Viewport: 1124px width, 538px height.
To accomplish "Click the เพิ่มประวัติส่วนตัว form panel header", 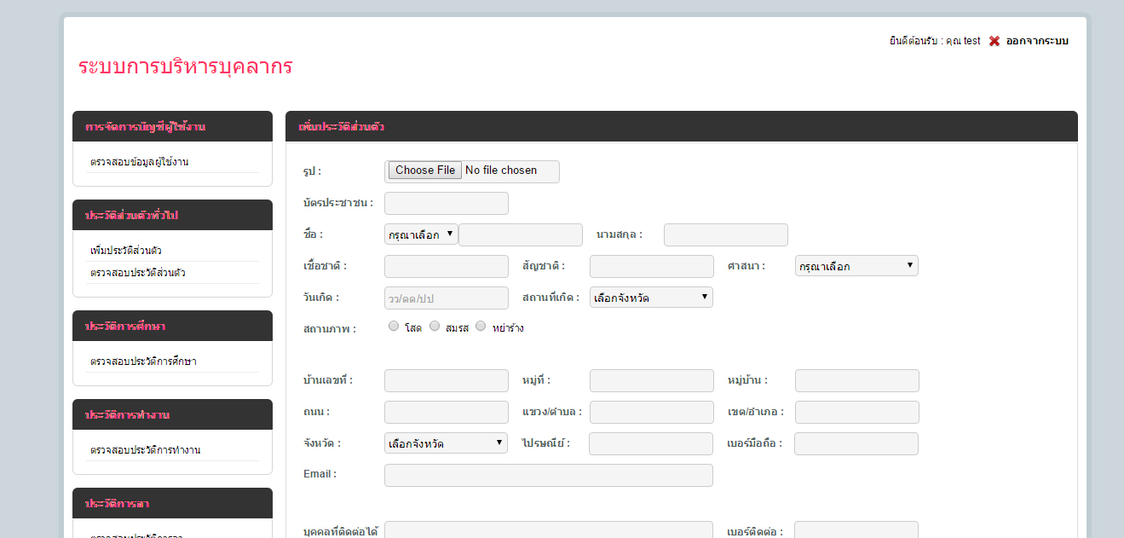I will 682,126.
